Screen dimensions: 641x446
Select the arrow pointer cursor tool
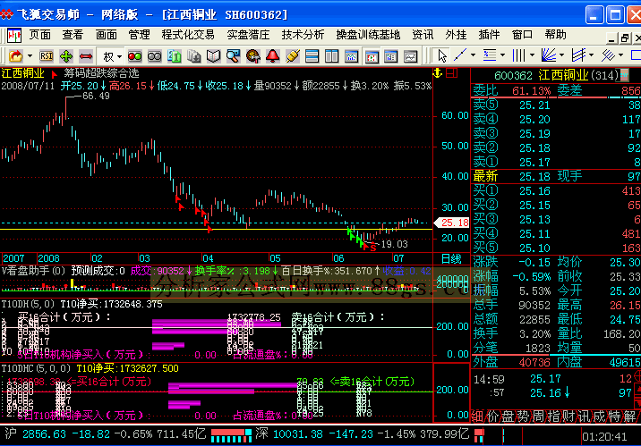442,55
